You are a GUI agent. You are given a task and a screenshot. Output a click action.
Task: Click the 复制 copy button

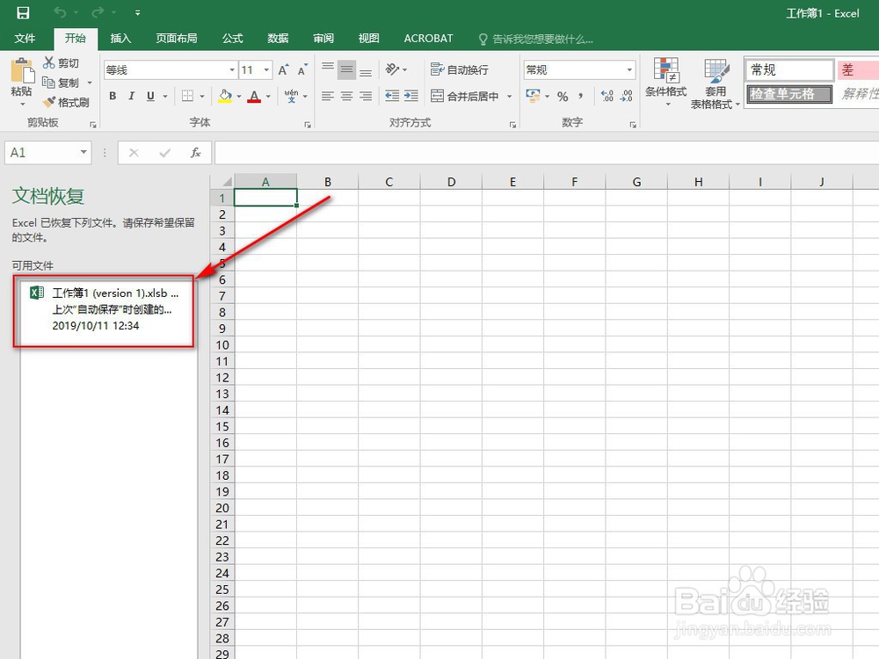point(62,83)
